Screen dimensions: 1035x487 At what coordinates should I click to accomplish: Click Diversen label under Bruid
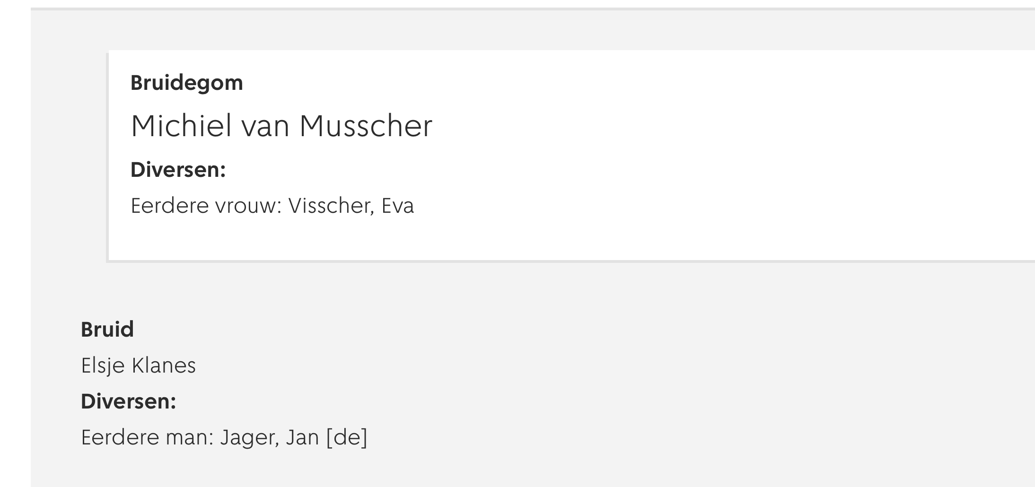(128, 401)
